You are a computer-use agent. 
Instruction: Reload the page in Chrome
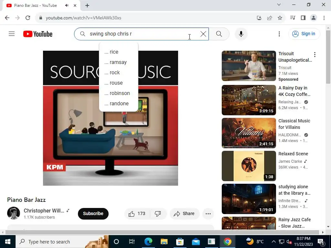point(28,18)
